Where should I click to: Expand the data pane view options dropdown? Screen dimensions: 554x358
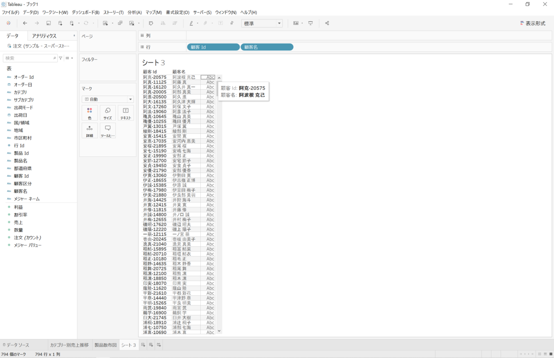click(x=69, y=58)
